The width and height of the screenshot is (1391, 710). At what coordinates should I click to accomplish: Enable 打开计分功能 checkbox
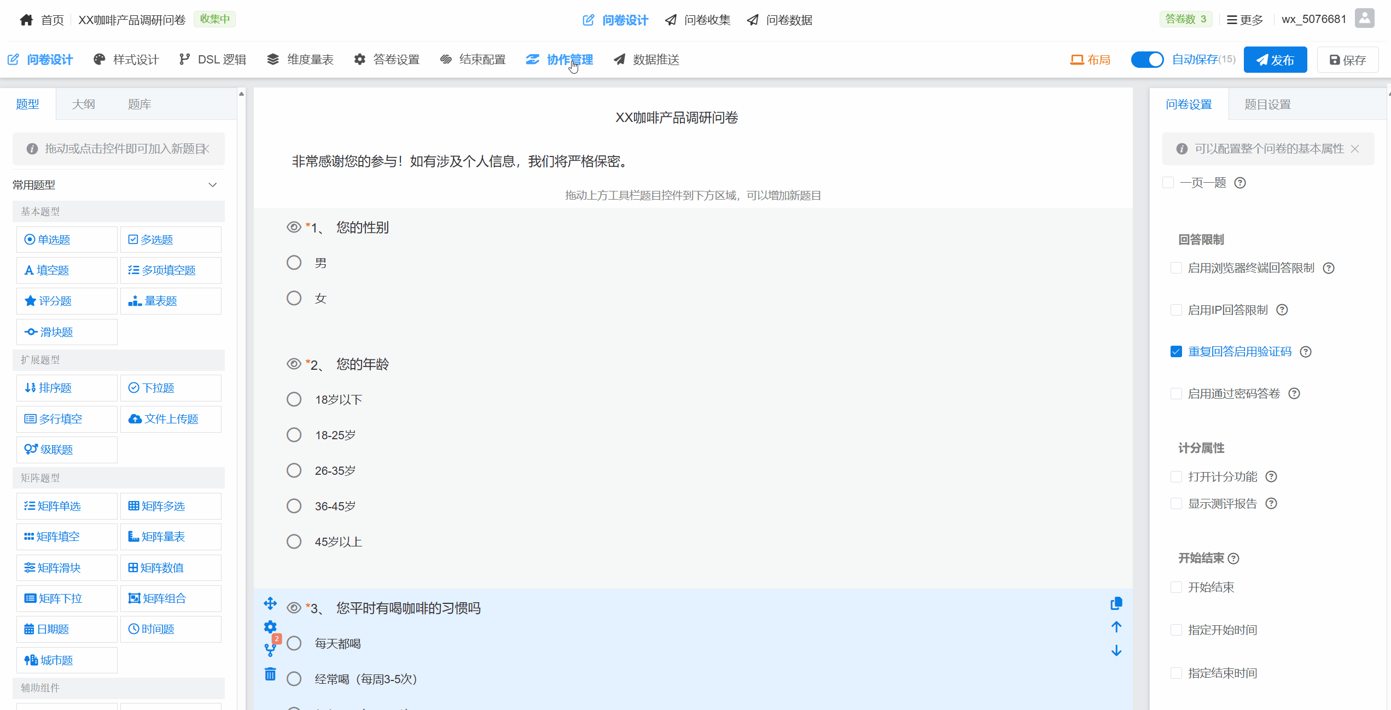coord(1176,477)
